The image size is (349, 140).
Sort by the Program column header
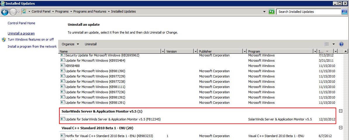[280, 51]
